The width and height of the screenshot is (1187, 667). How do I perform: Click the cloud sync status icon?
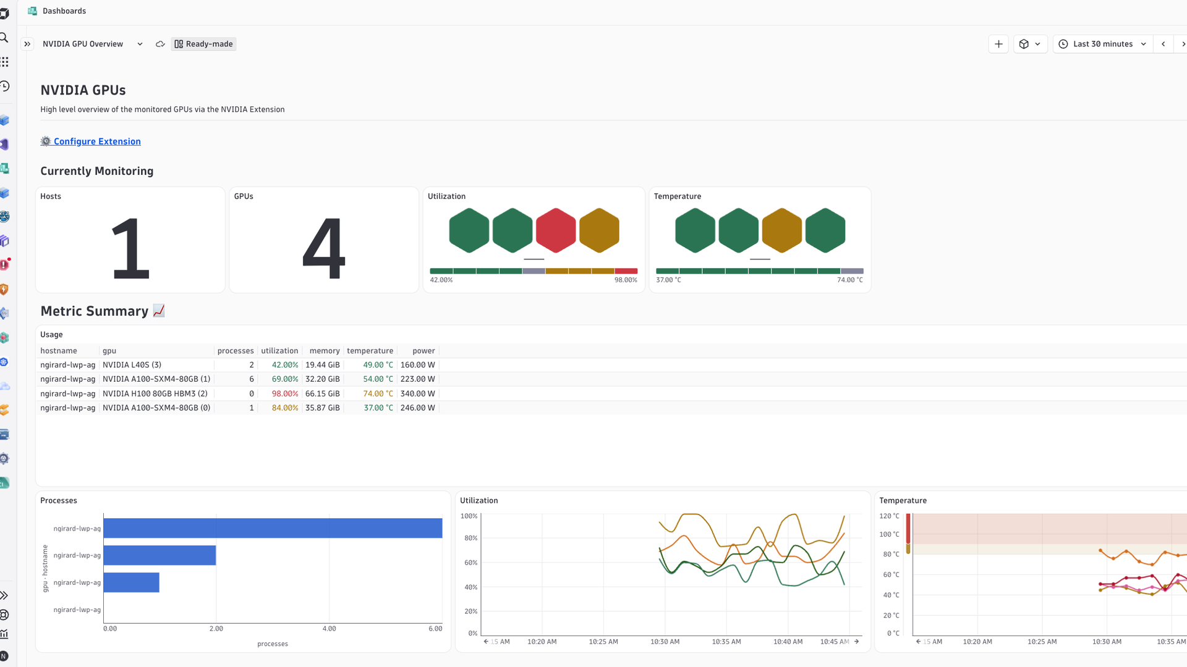click(160, 44)
